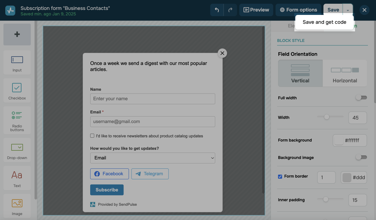This screenshot has width=376, height=220.
Task: Add an Input field element
Action: tap(17, 62)
